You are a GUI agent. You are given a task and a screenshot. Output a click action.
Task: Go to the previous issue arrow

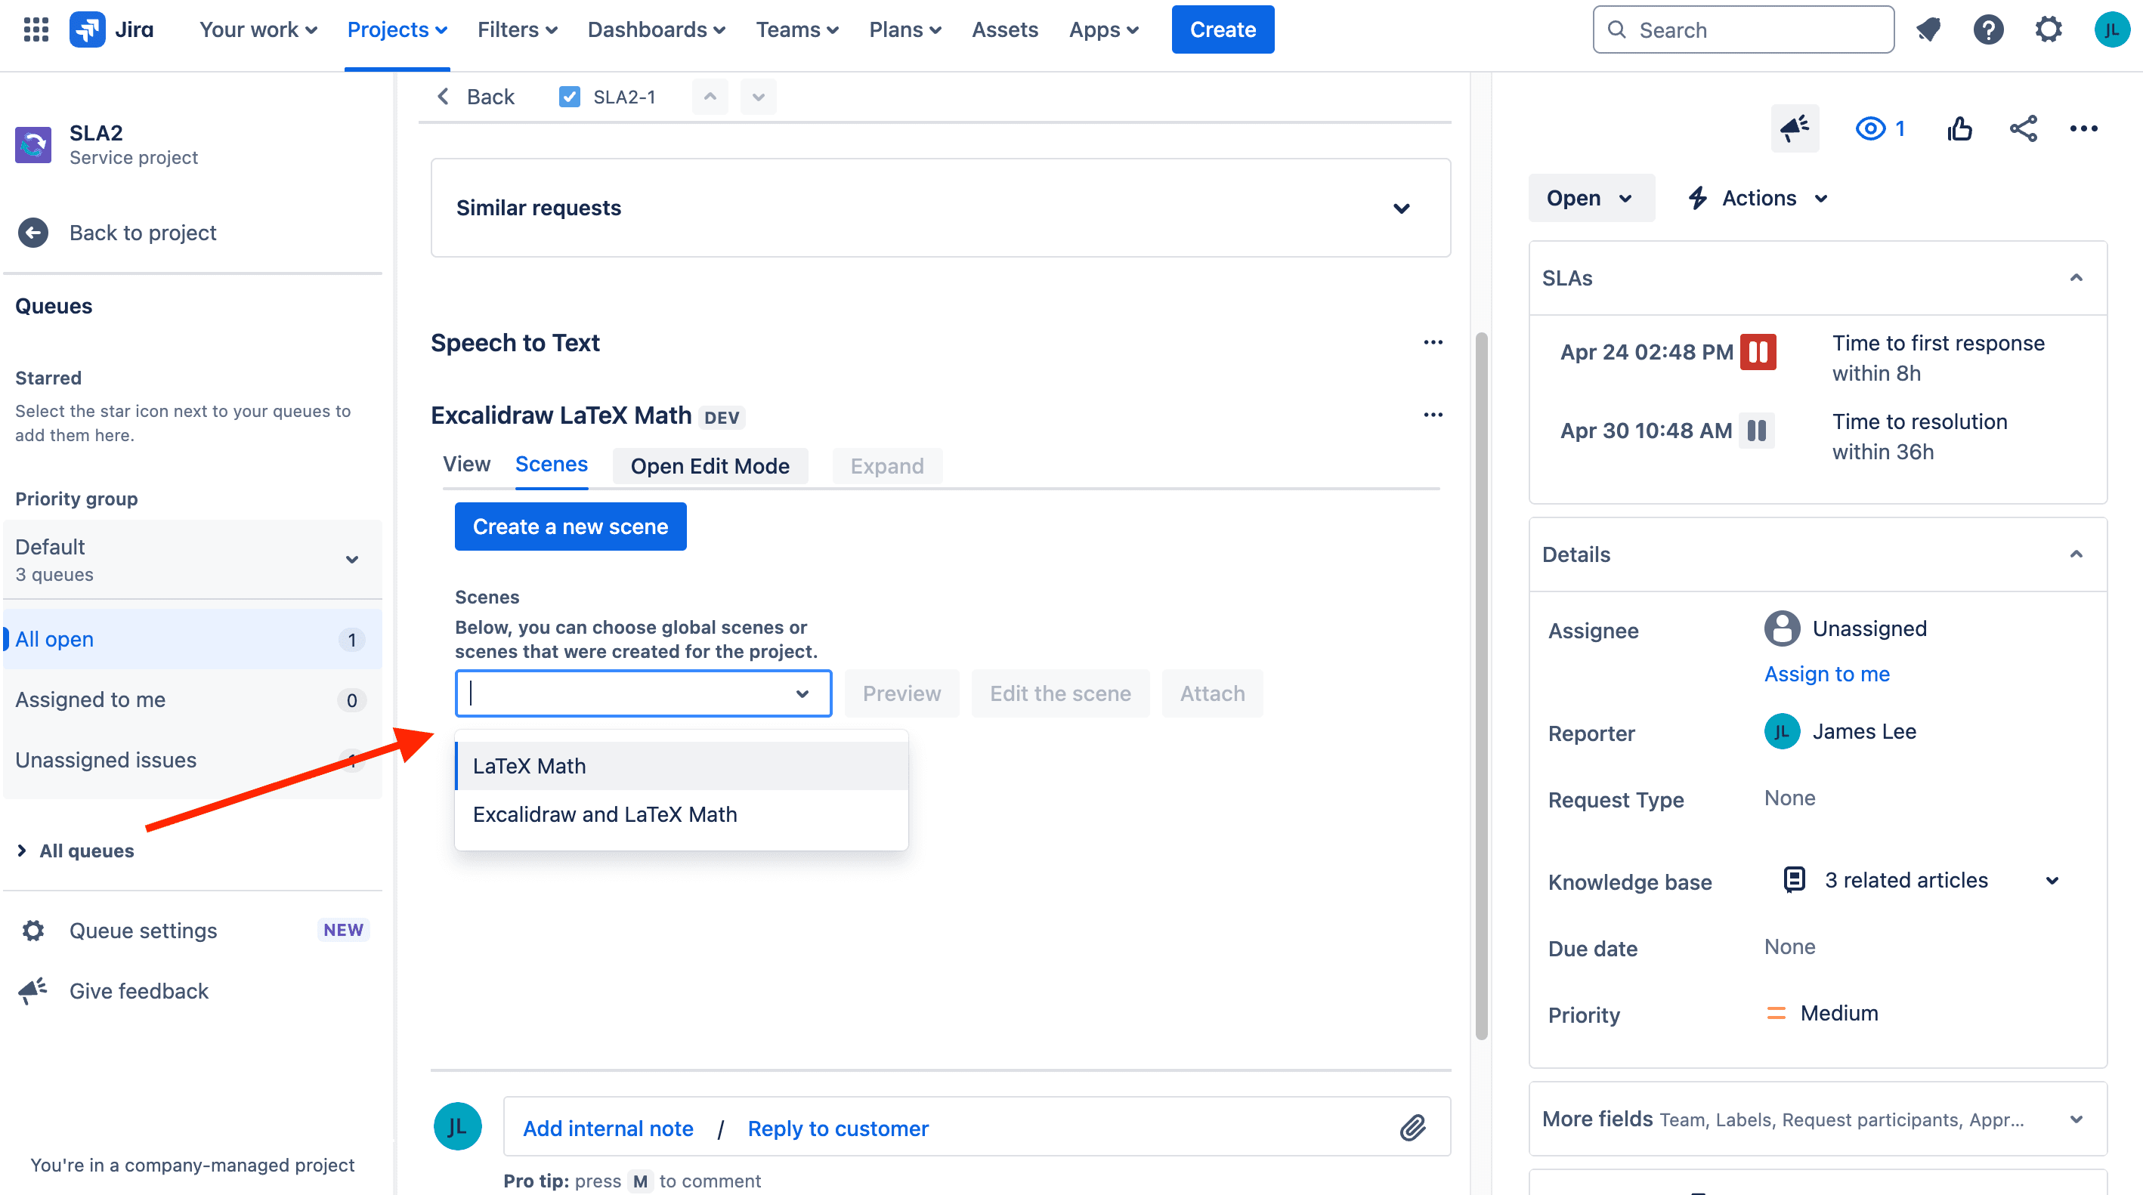(x=710, y=97)
